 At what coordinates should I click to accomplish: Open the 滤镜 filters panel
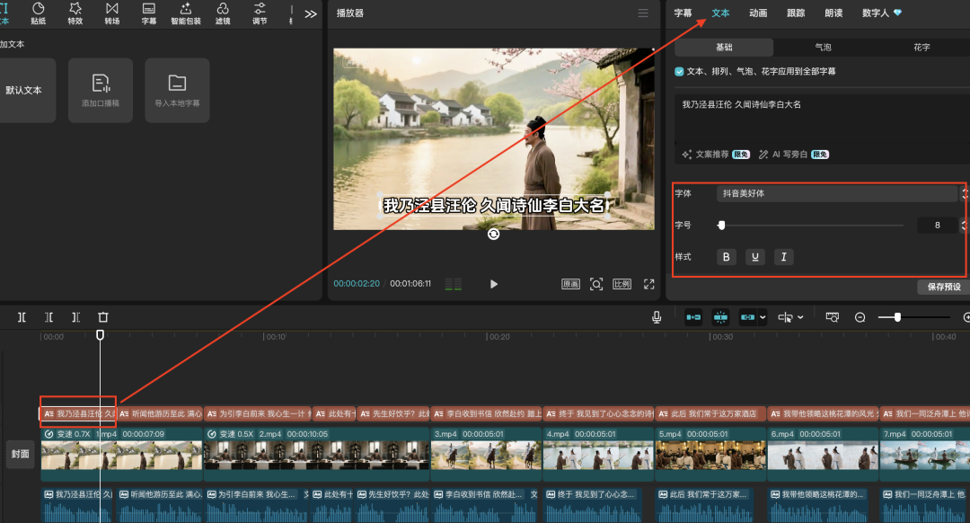[223, 13]
